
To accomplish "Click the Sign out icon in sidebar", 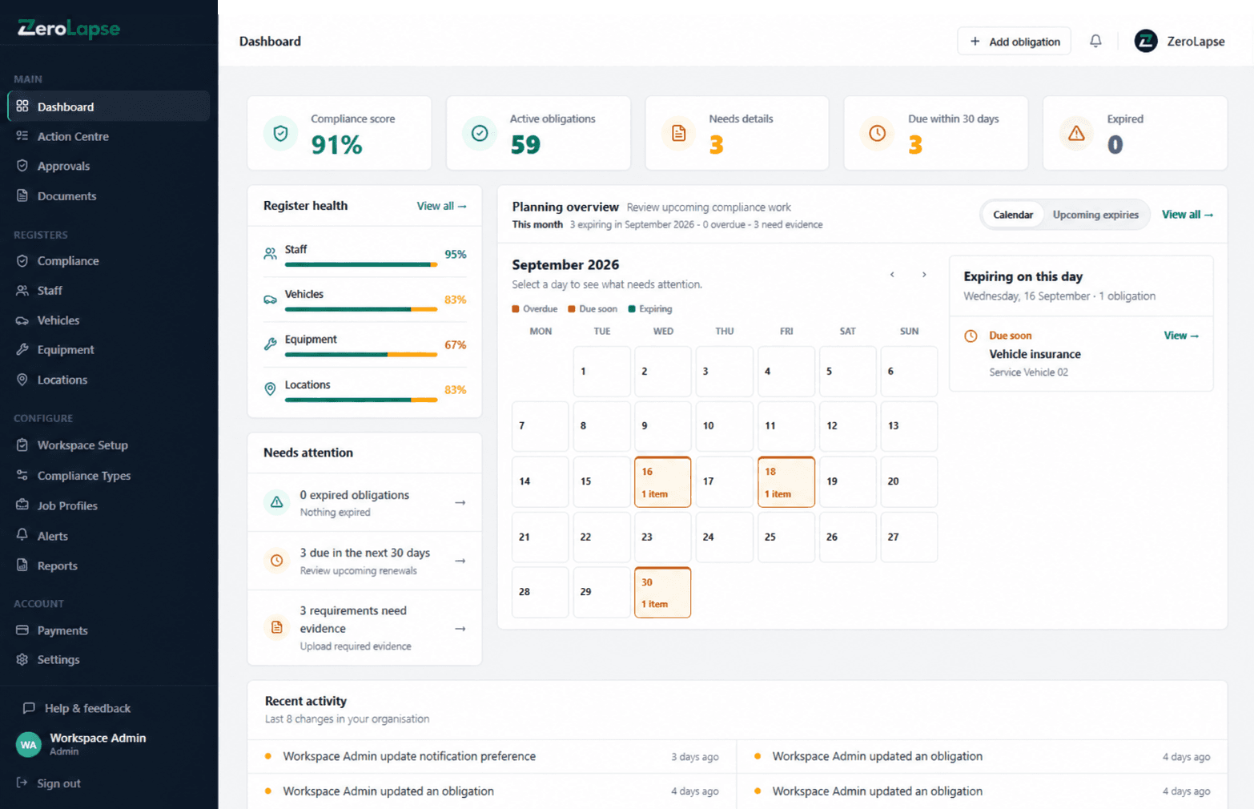I will 22,783.
